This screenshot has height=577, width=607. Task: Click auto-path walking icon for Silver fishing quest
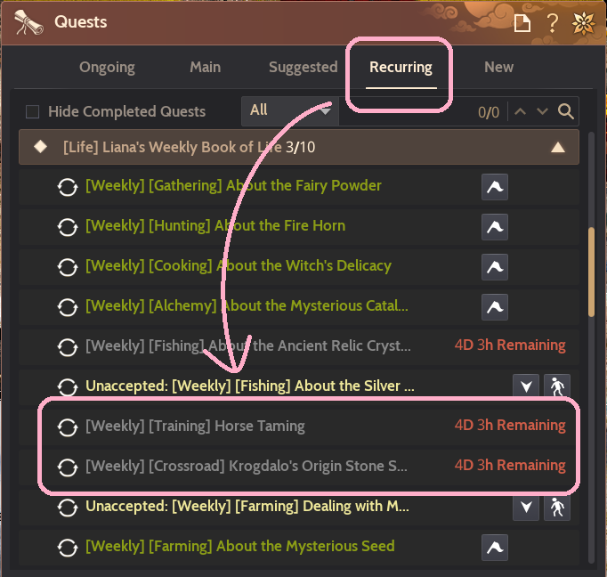tap(556, 386)
